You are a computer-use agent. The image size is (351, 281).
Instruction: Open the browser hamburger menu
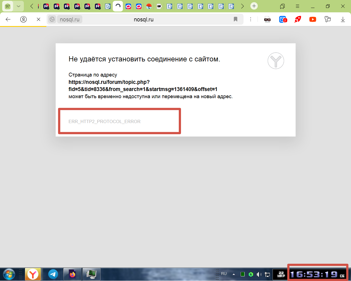coord(298,6)
